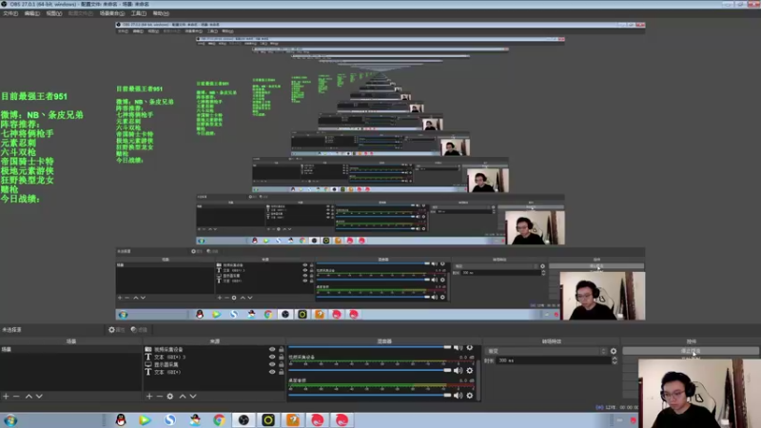The image size is (761, 428).
Task: Move scene down in the main Scenes dock toolbar
Action: pos(39,397)
